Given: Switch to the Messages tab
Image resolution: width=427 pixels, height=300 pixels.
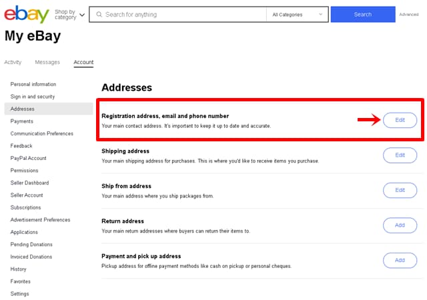Looking at the screenshot, I should (47, 63).
